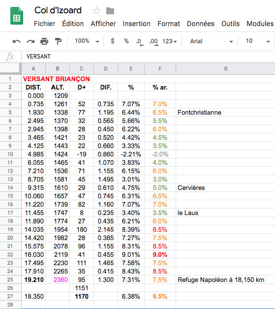Expand the Arial font dropdown

coord(212,41)
